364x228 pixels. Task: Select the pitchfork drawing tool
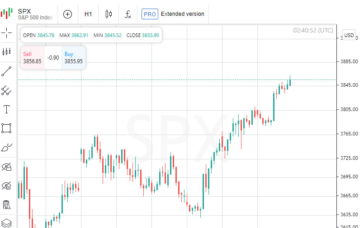pos(6,90)
